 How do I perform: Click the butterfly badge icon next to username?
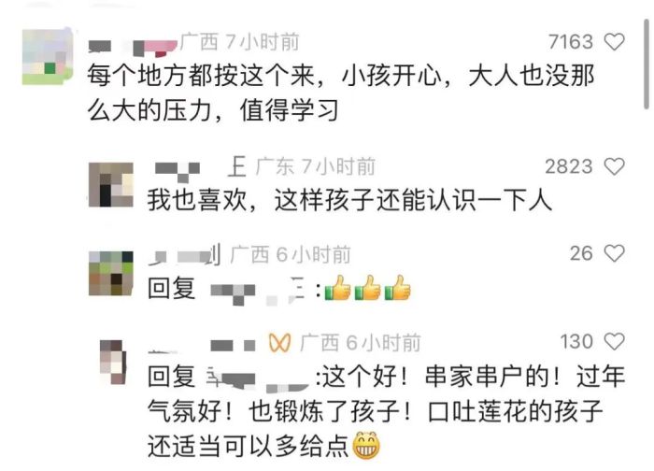[x=279, y=343]
